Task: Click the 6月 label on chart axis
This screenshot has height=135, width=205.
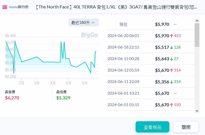Action: (85, 83)
